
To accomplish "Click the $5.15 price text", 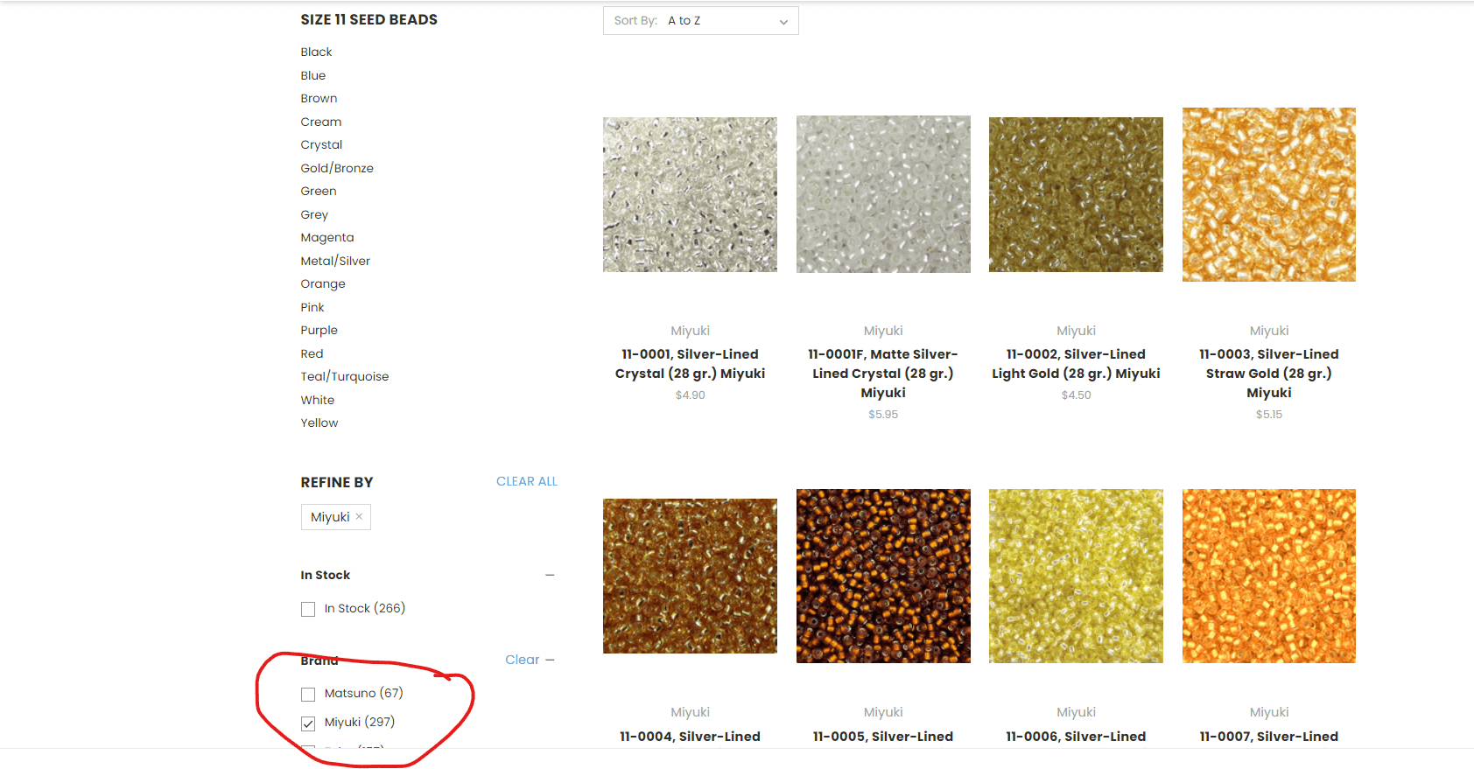I will coord(1269,415).
